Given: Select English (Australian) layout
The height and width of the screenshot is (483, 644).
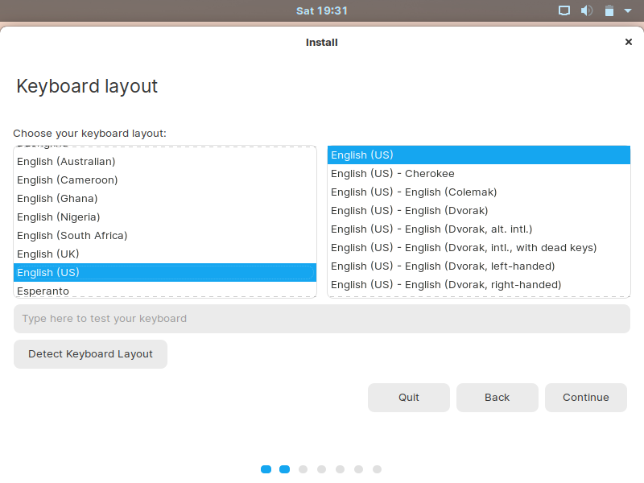Looking at the screenshot, I should (165, 162).
